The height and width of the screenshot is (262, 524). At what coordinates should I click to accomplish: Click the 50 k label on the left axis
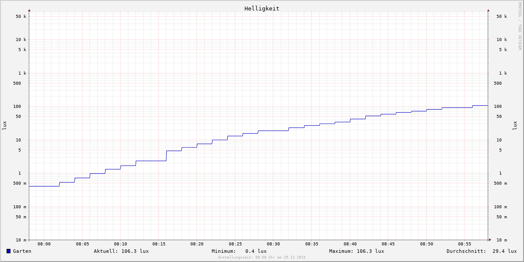21,17
